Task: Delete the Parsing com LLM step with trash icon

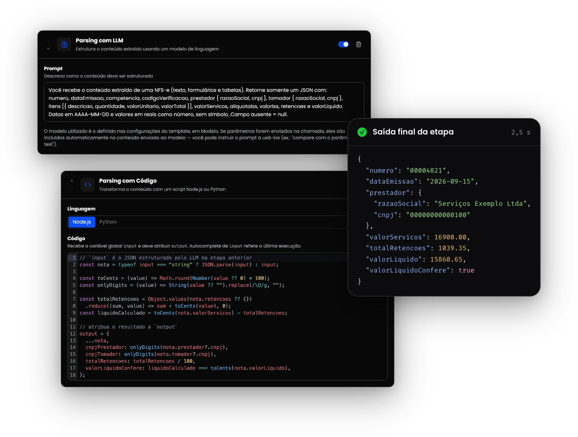Action: click(358, 44)
